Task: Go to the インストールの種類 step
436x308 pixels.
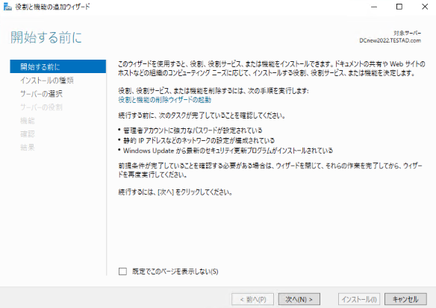Action: [47, 81]
